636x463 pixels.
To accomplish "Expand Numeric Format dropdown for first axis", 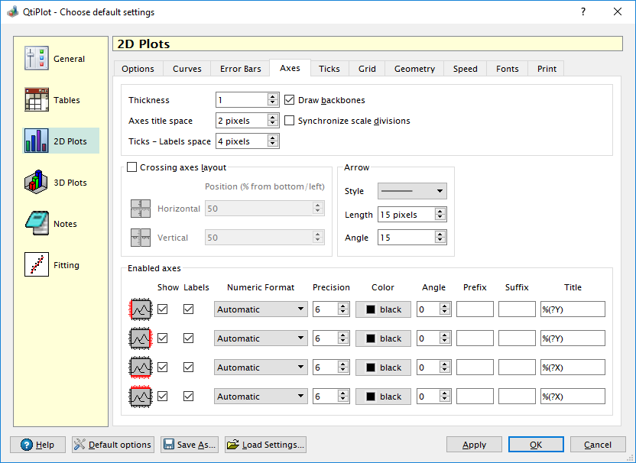I will [260, 309].
